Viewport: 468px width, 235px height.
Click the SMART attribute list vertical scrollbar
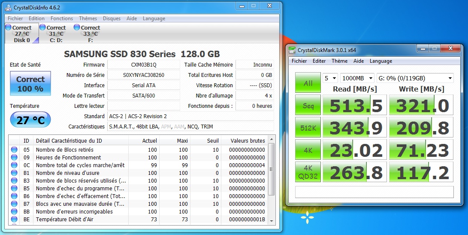(271, 172)
